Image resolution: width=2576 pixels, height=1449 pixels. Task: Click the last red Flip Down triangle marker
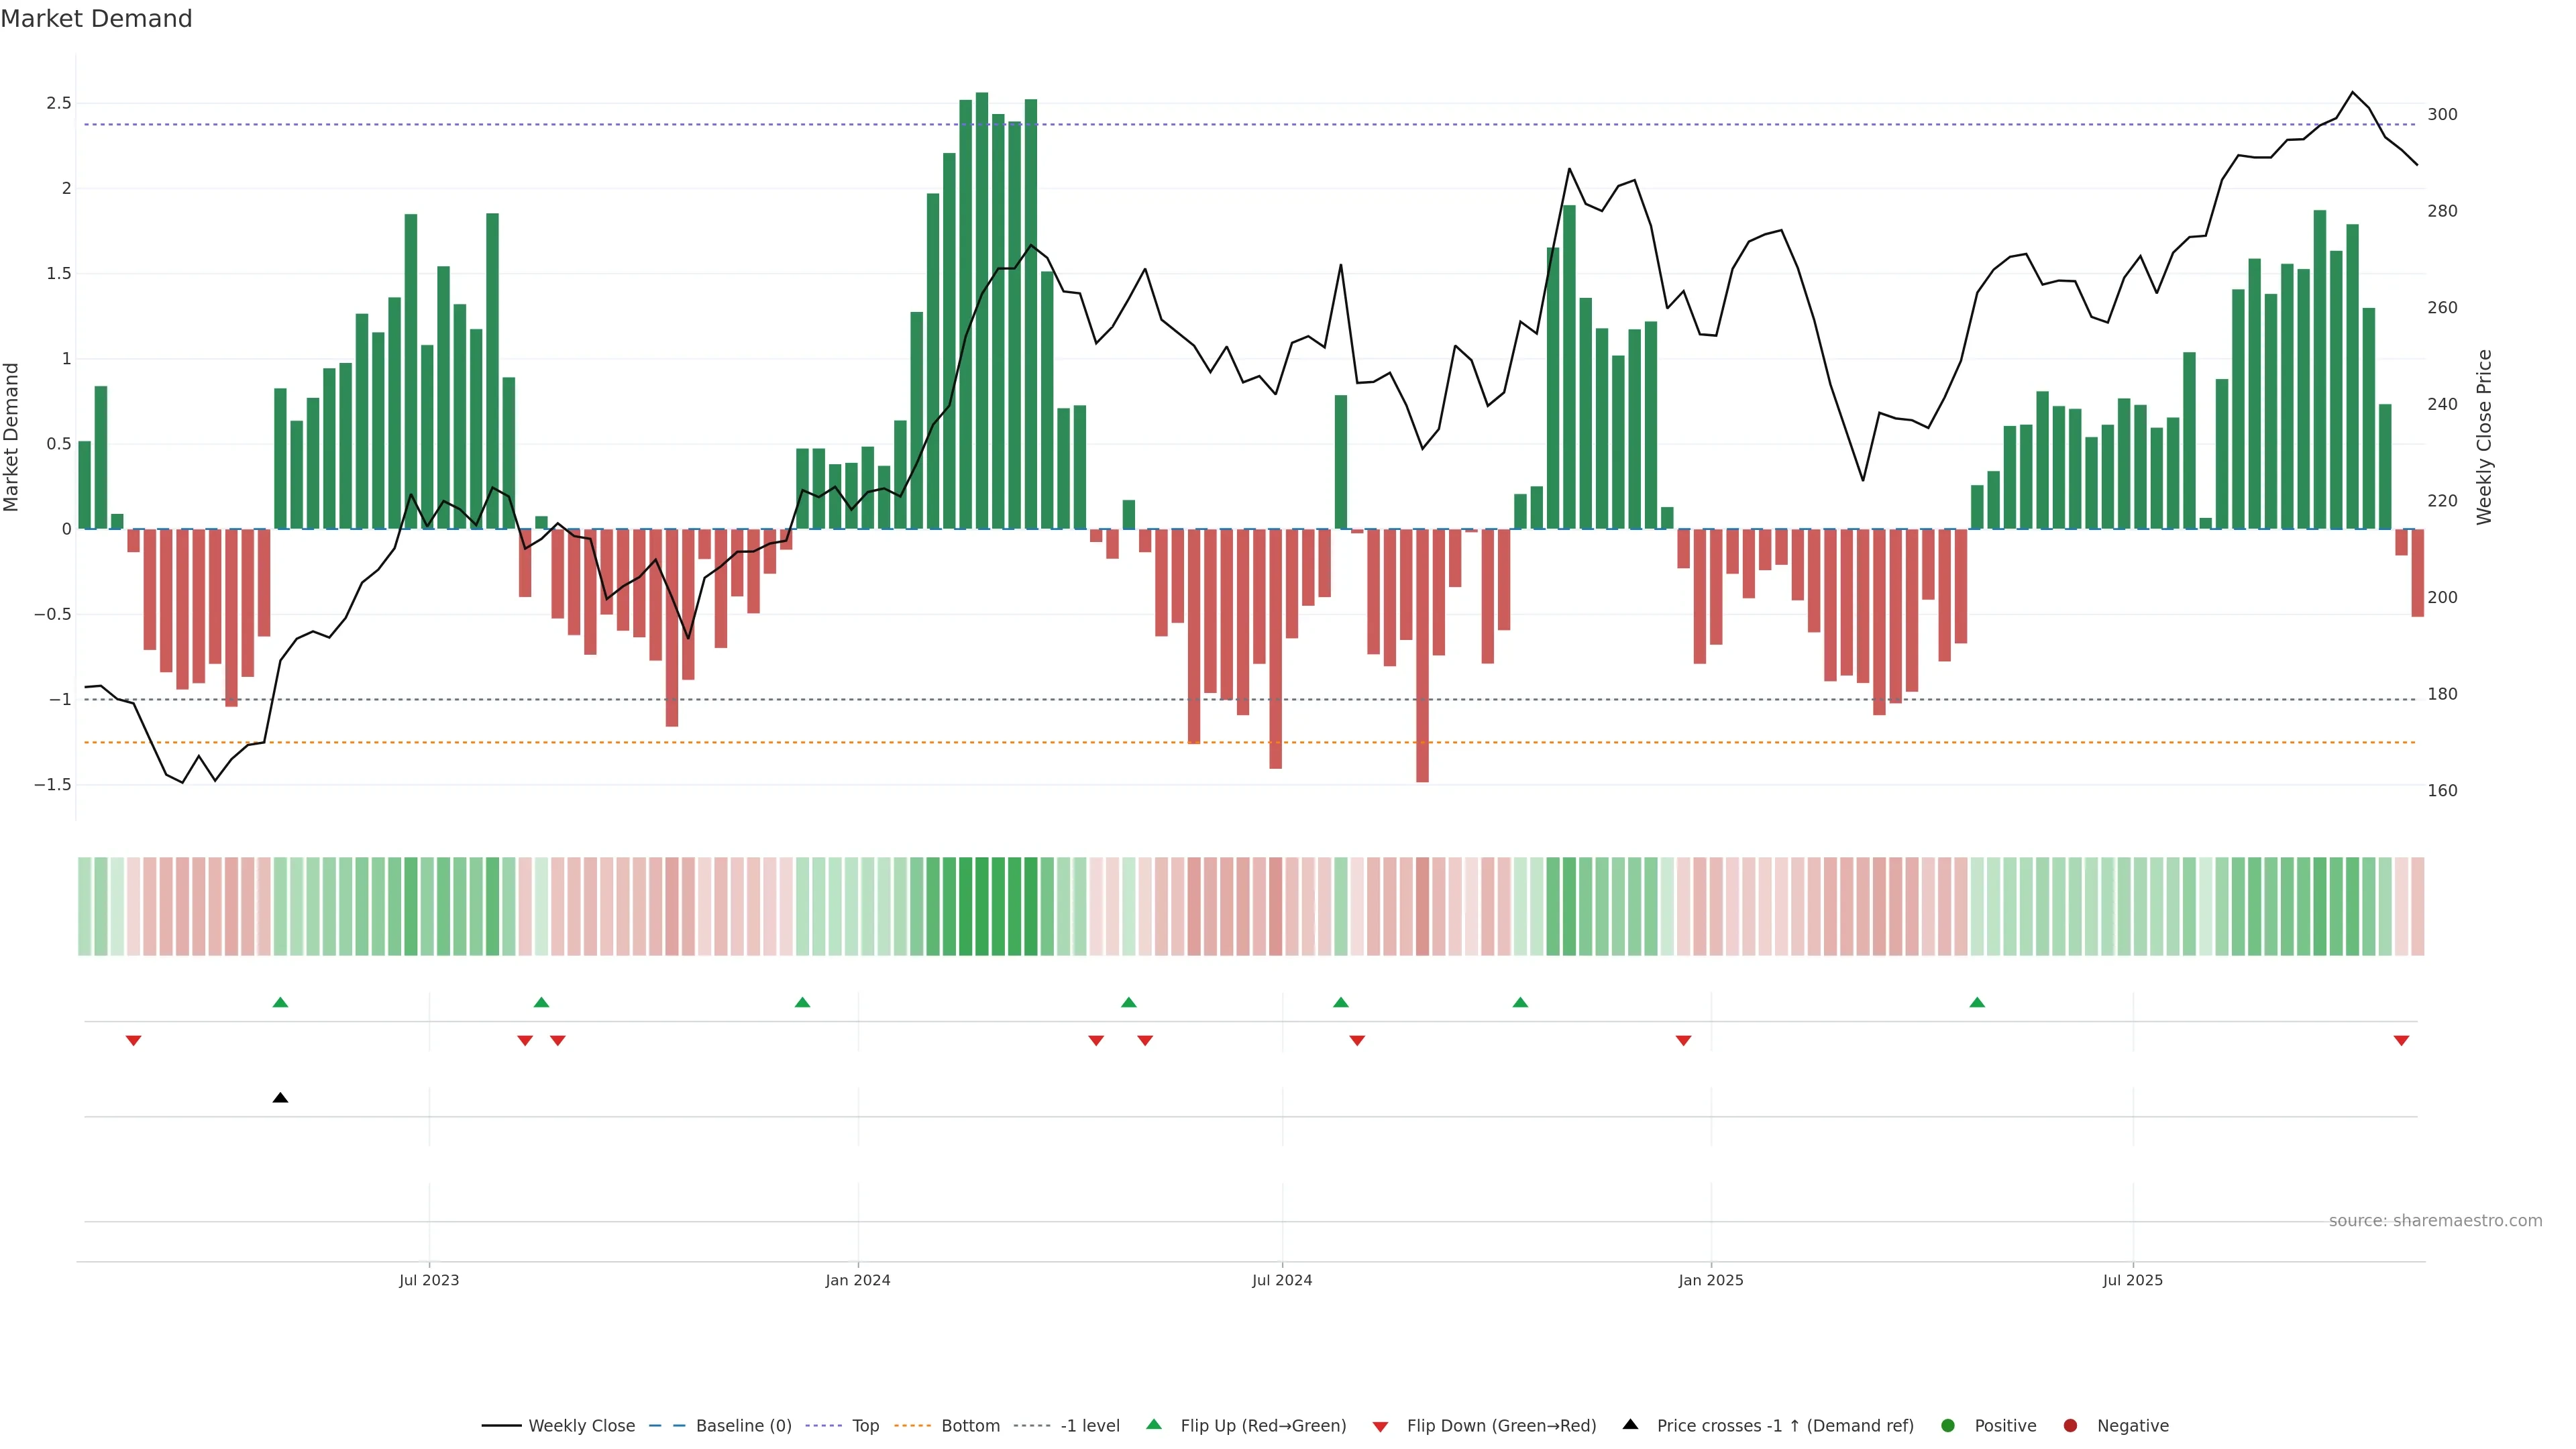[x=2401, y=1041]
